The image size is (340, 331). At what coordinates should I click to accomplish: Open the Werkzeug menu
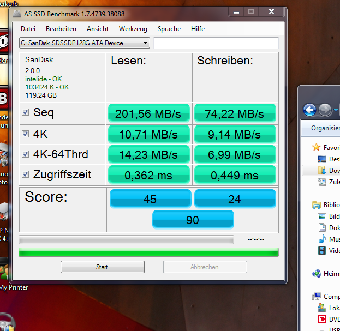click(x=133, y=29)
